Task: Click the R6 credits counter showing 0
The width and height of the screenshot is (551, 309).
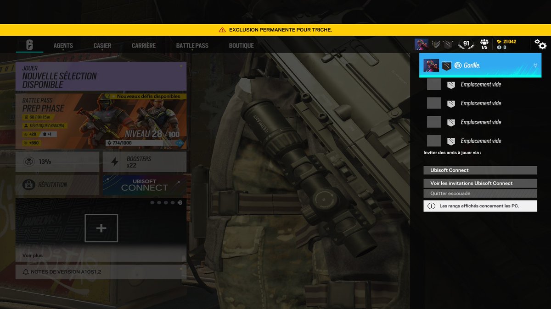Action: click(501, 48)
